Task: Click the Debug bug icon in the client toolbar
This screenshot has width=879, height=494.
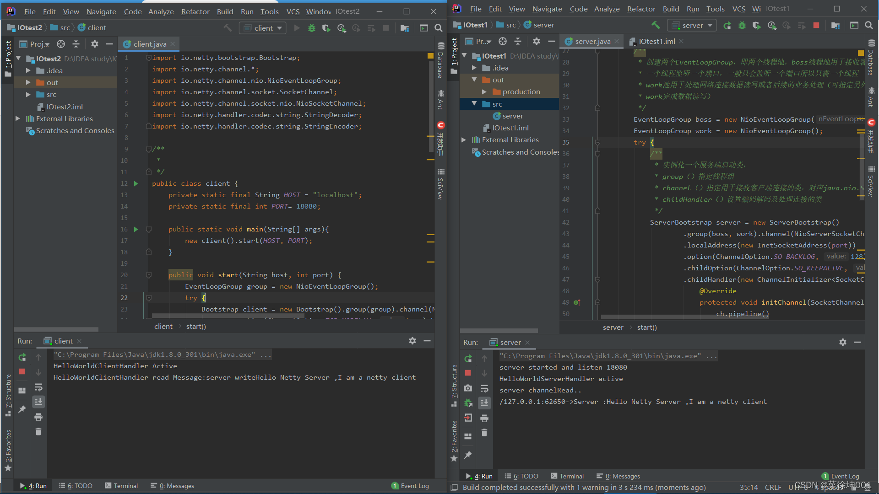Action: (x=311, y=28)
